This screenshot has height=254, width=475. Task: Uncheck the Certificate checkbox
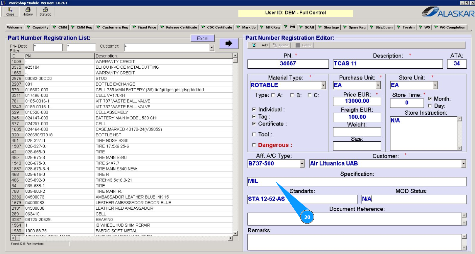click(x=254, y=124)
